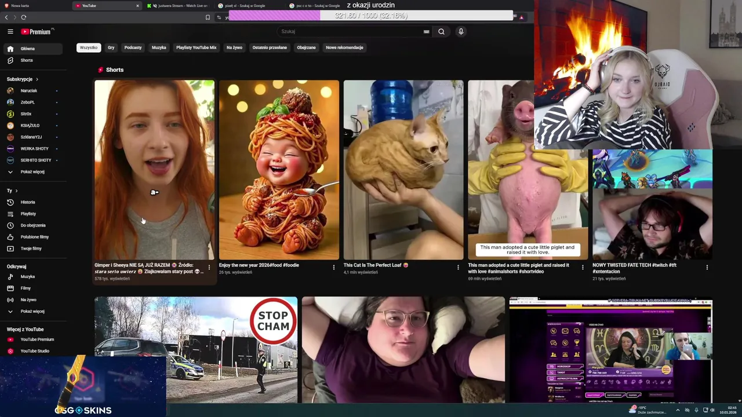Open Do obejrzenia watch later list
The height and width of the screenshot is (417, 742).
(x=32, y=225)
